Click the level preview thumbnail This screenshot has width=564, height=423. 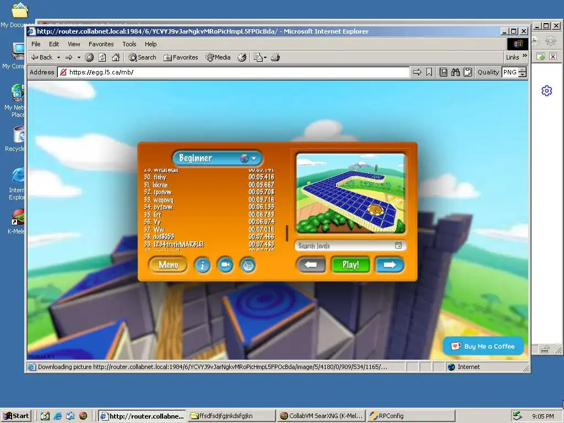point(350,193)
